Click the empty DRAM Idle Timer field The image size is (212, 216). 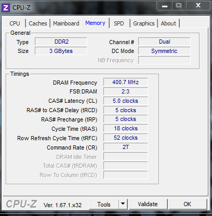coord(126,156)
